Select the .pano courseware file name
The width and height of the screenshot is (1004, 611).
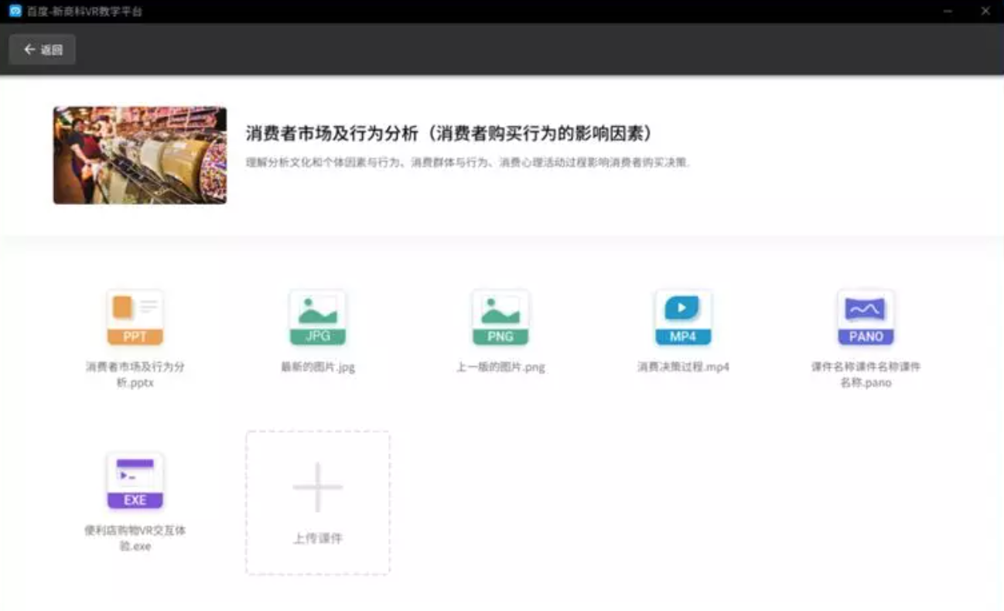(866, 374)
